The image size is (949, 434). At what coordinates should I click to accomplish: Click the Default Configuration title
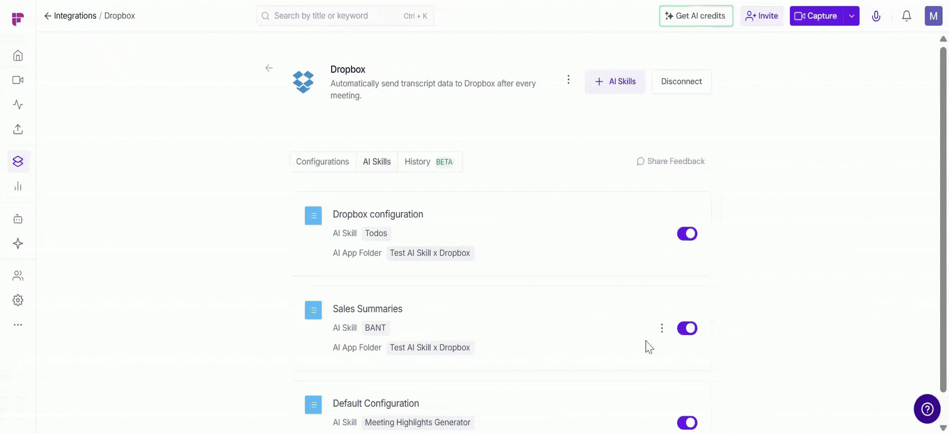tap(376, 403)
